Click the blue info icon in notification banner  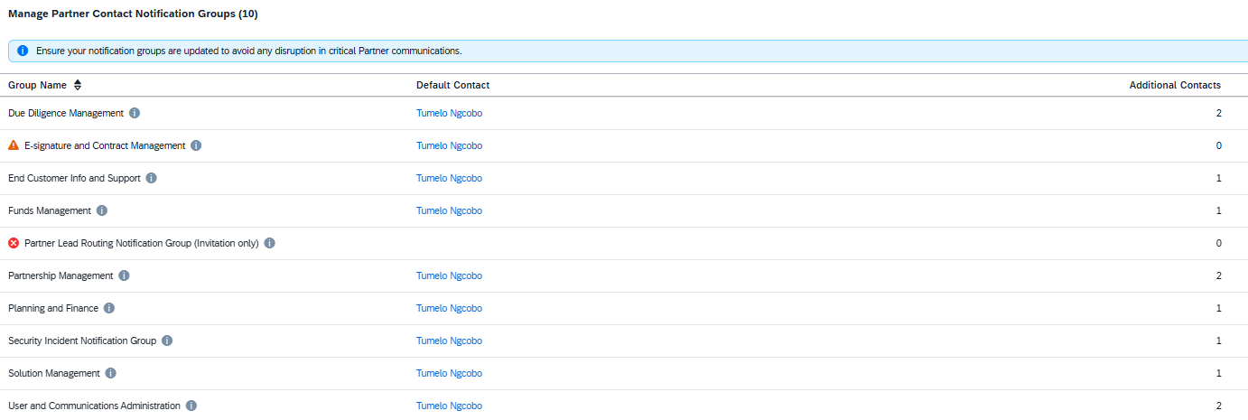click(23, 51)
